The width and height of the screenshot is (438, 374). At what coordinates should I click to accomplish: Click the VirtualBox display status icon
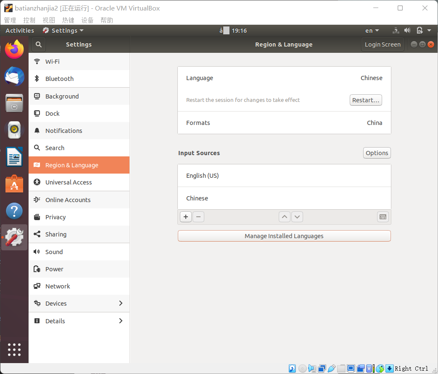coord(351,369)
